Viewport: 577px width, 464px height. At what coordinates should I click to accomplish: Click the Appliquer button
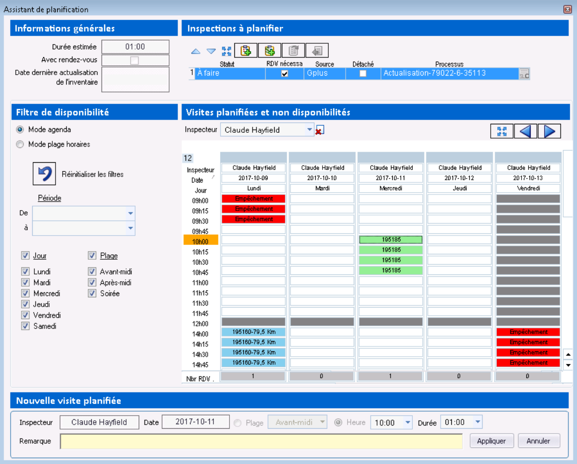point(491,441)
